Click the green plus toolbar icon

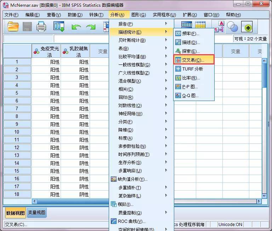click(x=247, y=27)
